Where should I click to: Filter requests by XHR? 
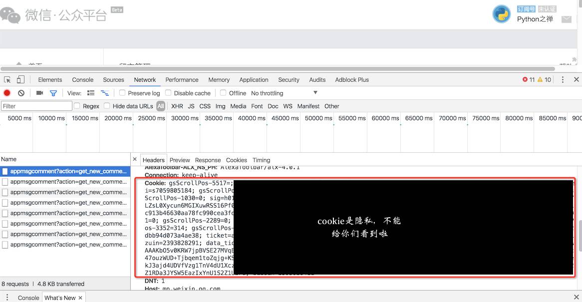(x=177, y=106)
